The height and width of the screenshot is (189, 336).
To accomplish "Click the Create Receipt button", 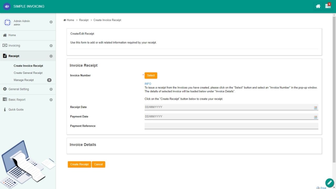I will point(79,164).
